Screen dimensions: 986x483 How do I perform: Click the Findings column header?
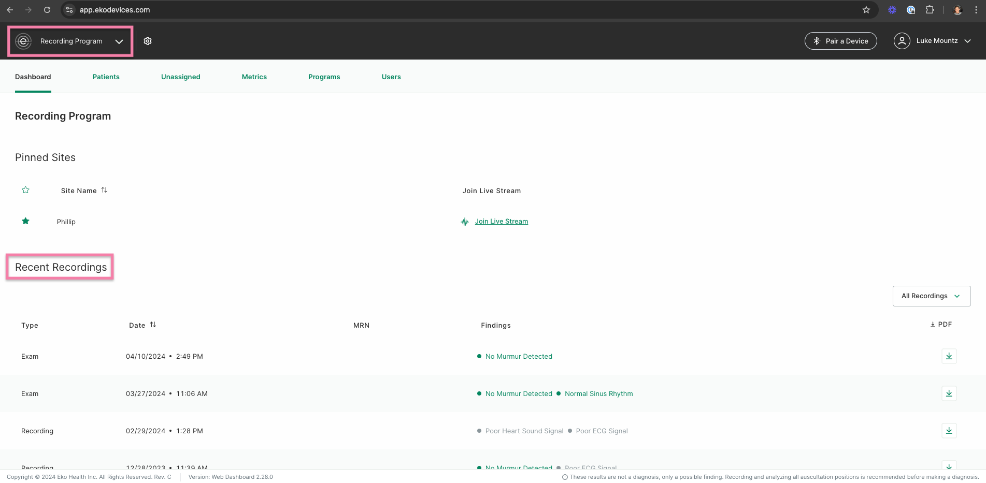[496, 325]
